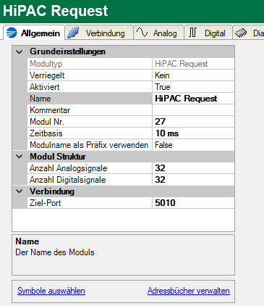Click the chip icon on Diagnose tab
Screen dimensions: 264x306
click(242, 33)
